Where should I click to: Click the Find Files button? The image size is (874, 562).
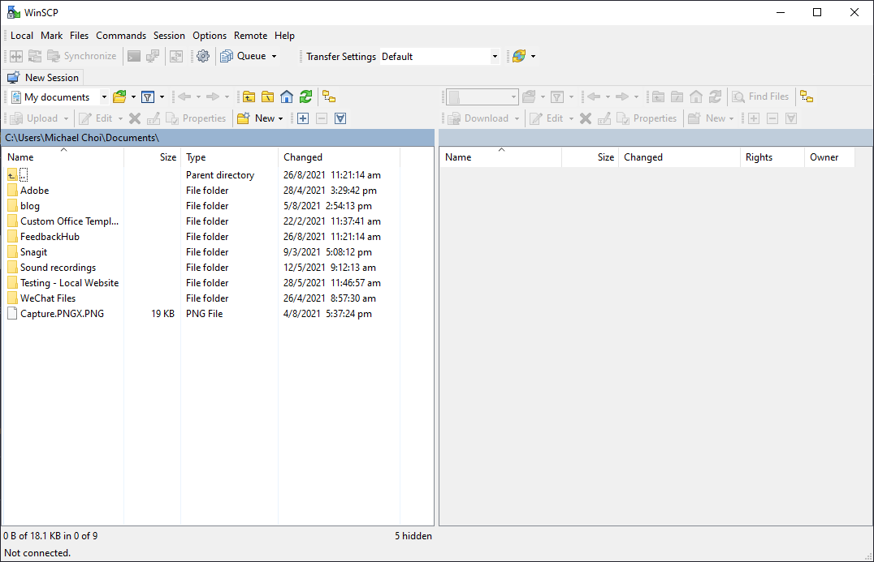(761, 97)
